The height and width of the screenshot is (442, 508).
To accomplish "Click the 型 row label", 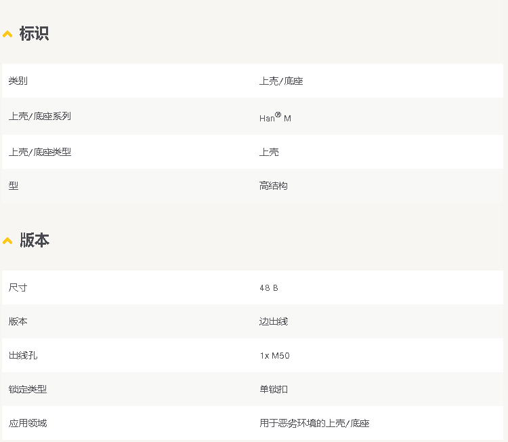I will (14, 186).
